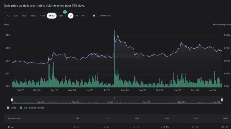
Task: Click the green Pro badge
Action: (x=65, y=12)
